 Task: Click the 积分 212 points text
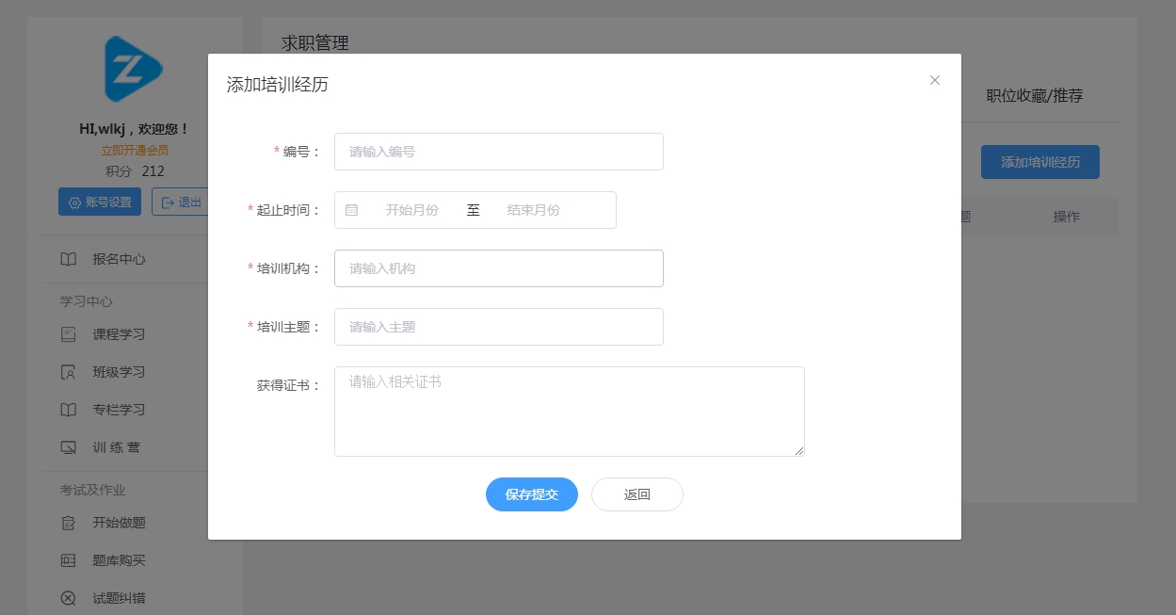[136, 171]
